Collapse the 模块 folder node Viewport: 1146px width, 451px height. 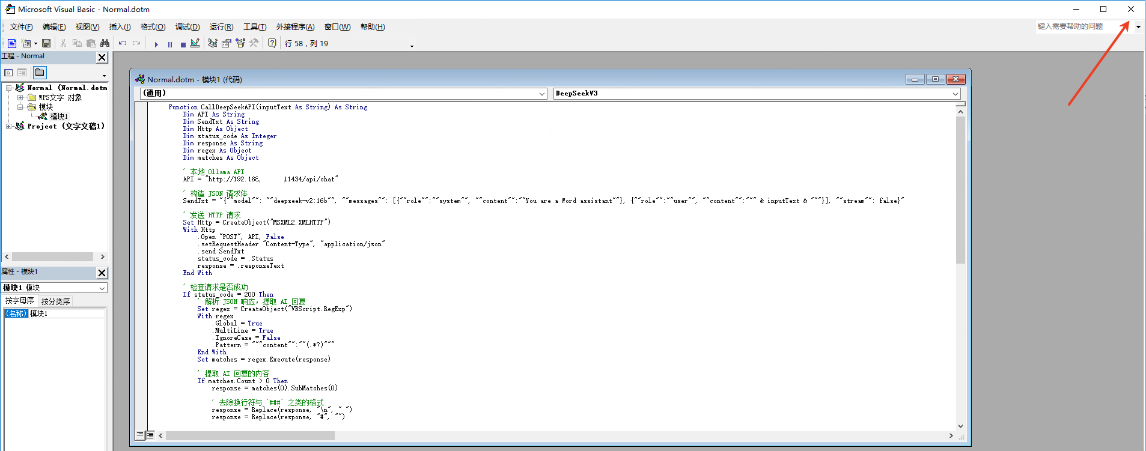tap(20, 107)
